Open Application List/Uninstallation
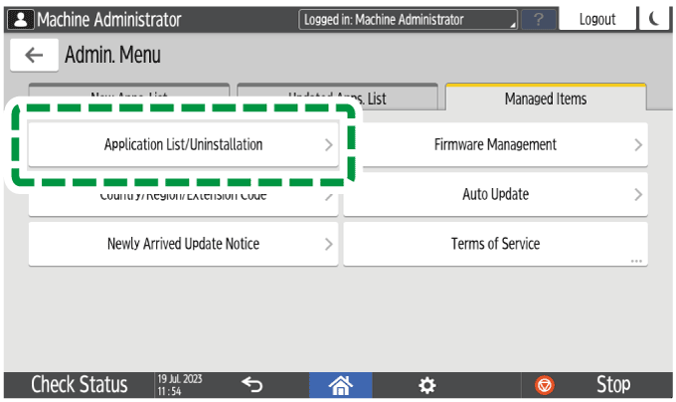 [x=183, y=145]
